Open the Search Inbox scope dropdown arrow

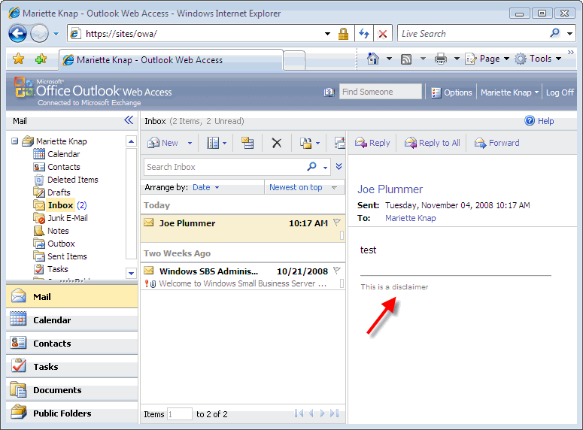tap(325, 168)
